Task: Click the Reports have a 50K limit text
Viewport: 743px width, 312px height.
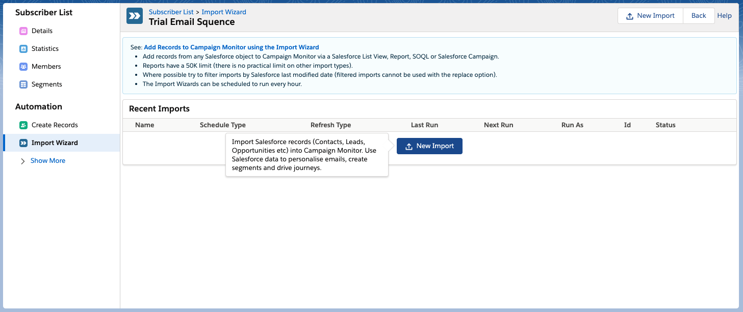Action: click(248, 66)
